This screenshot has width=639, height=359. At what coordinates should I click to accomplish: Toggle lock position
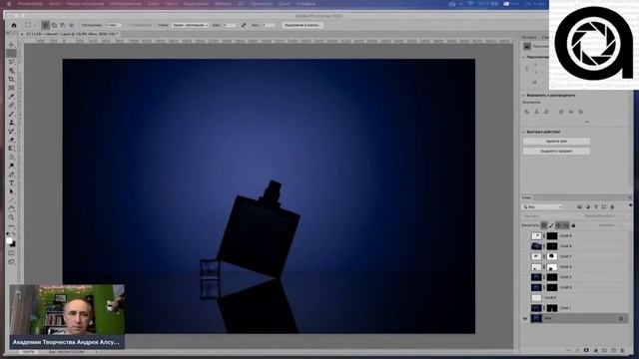tap(559, 225)
